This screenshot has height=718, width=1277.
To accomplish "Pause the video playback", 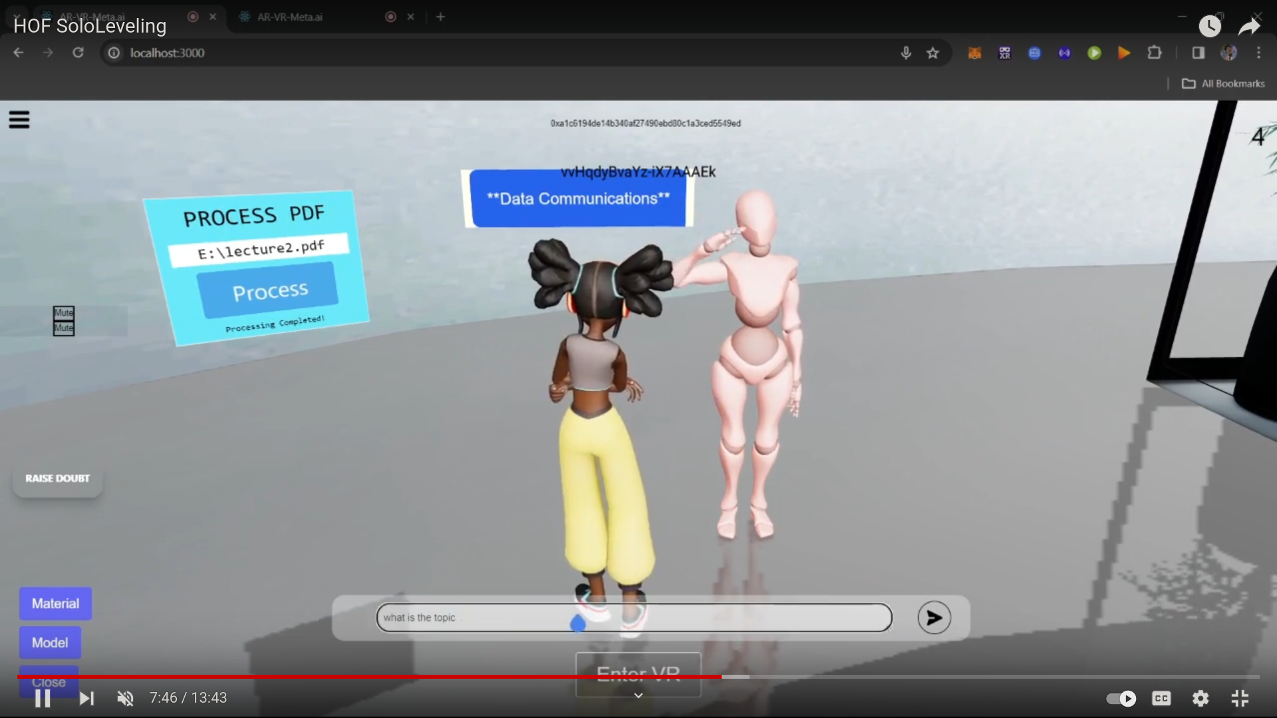I will [x=43, y=698].
